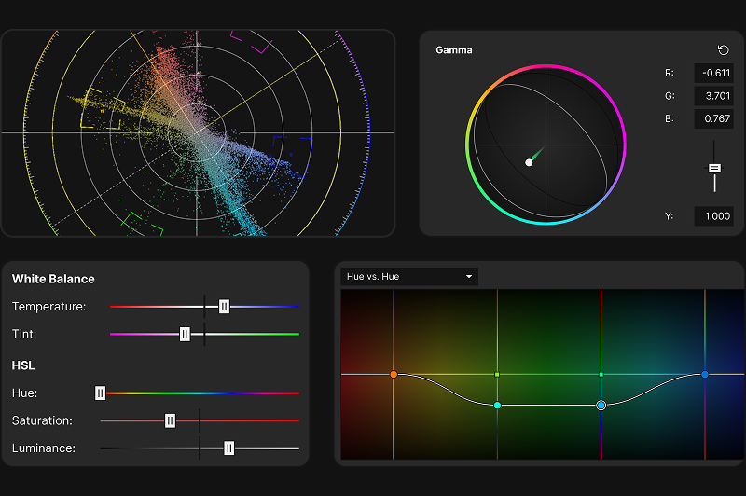
Task: Click the Y value field showing 1.000
Action: (713, 216)
